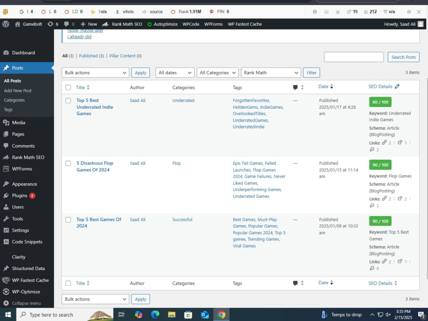Open the Categories submenu under Posts
428x321 pixels.
[14, 100]
